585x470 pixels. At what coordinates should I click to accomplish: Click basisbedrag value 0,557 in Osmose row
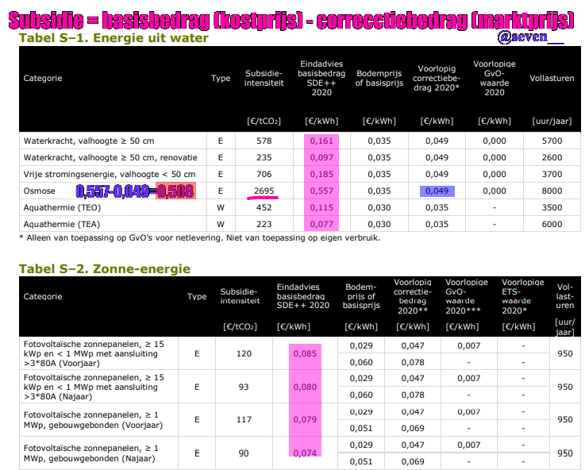click(321, 191)
